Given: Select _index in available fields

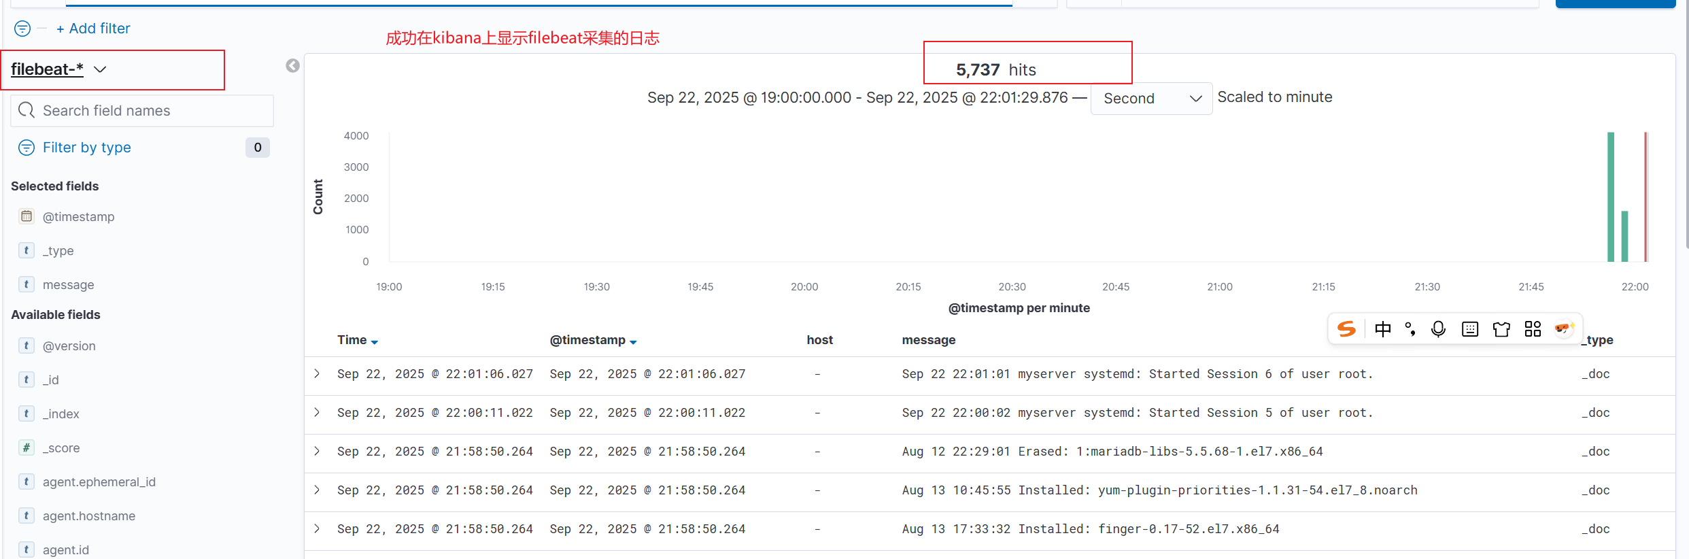Looking at the screenshot, I should 61,414.
